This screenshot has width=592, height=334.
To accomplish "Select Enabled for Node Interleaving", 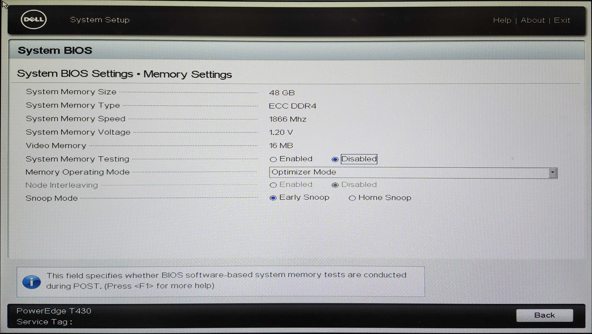I will tap(273, 185).
